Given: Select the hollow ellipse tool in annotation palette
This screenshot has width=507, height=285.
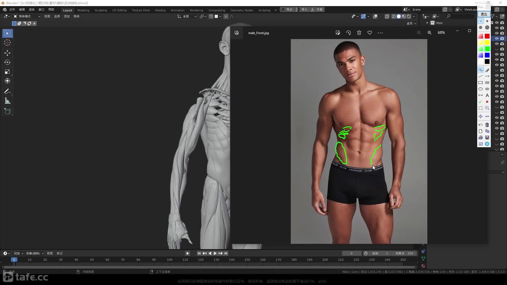Looking at the screenshot, I should coord(481,89).
